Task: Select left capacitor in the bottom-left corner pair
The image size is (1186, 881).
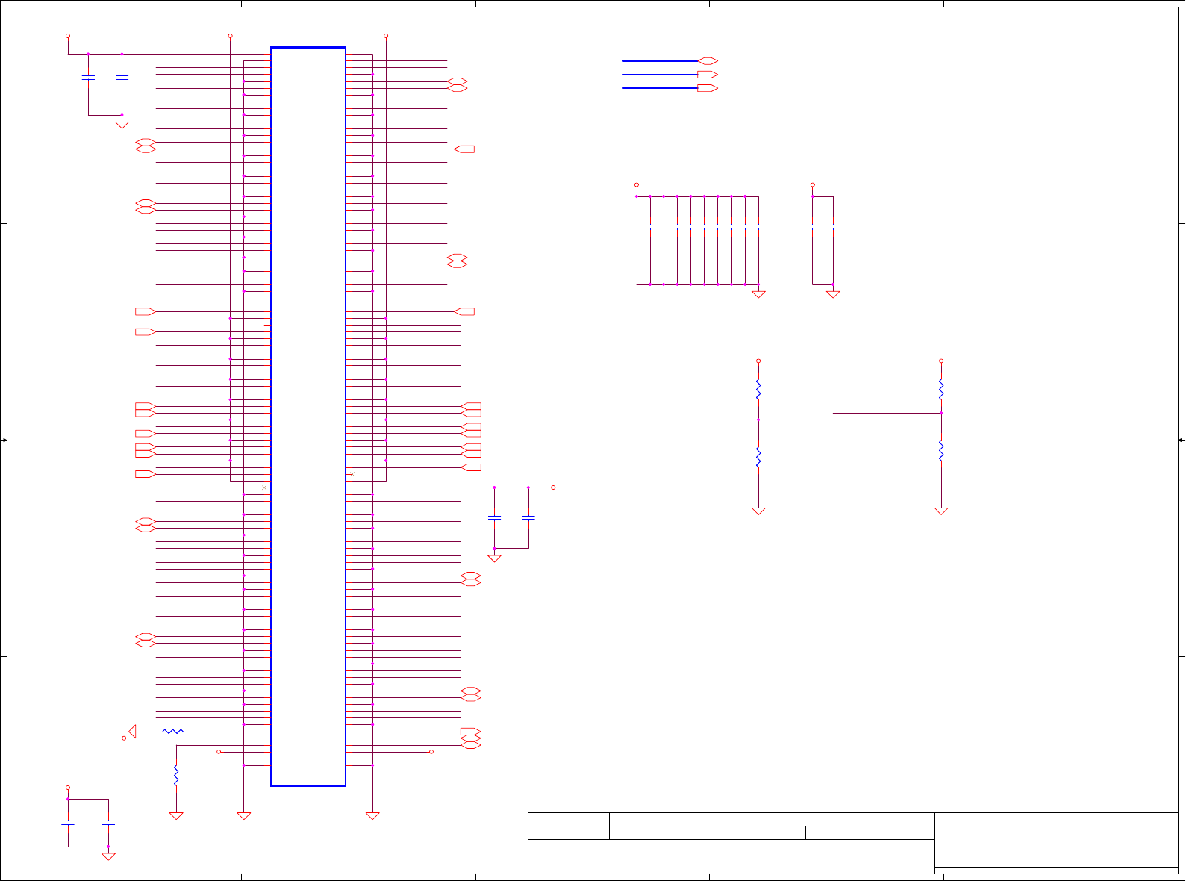Action: click(68, 823)
